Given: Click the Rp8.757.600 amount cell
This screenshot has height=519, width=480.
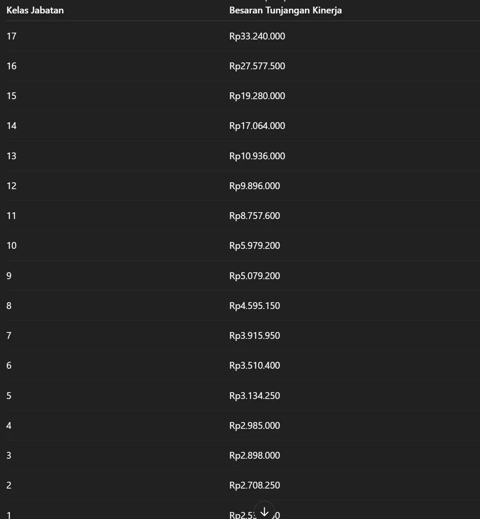Looking at the screenshot, I should (255, 216).
